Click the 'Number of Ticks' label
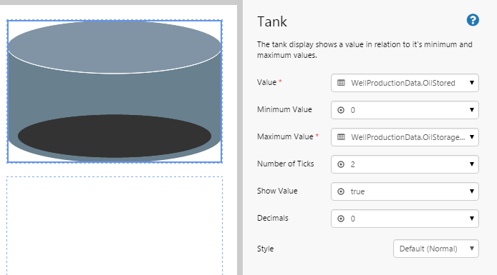This screenshot has height=275, width=497. pyautogui.click(x=285, y=164)
